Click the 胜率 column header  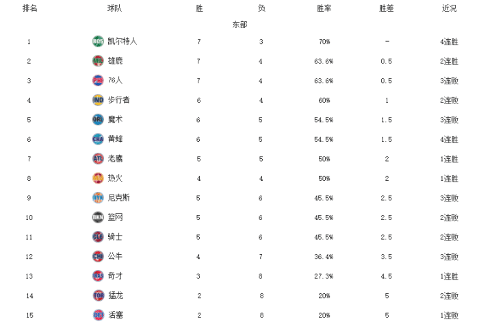(x=325, y=8)
